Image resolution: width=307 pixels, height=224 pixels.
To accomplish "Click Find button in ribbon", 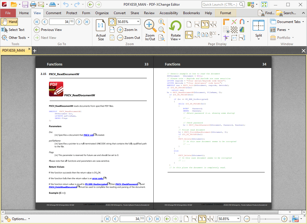I will [x=266, y=13].
